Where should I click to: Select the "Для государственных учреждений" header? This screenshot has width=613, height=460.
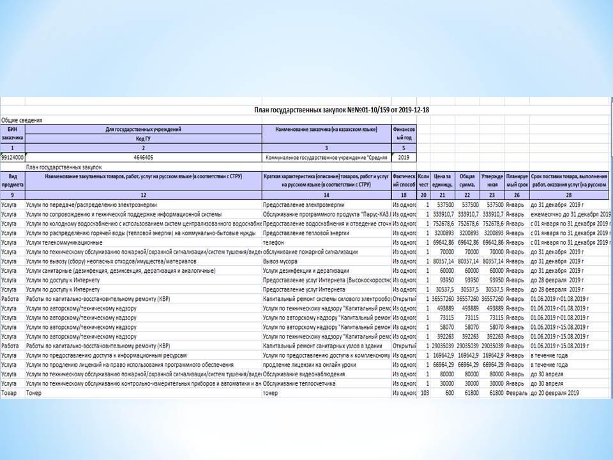144,130
